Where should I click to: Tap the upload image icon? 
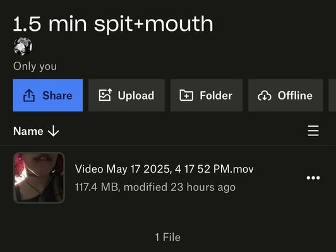(x=105, y=95)
